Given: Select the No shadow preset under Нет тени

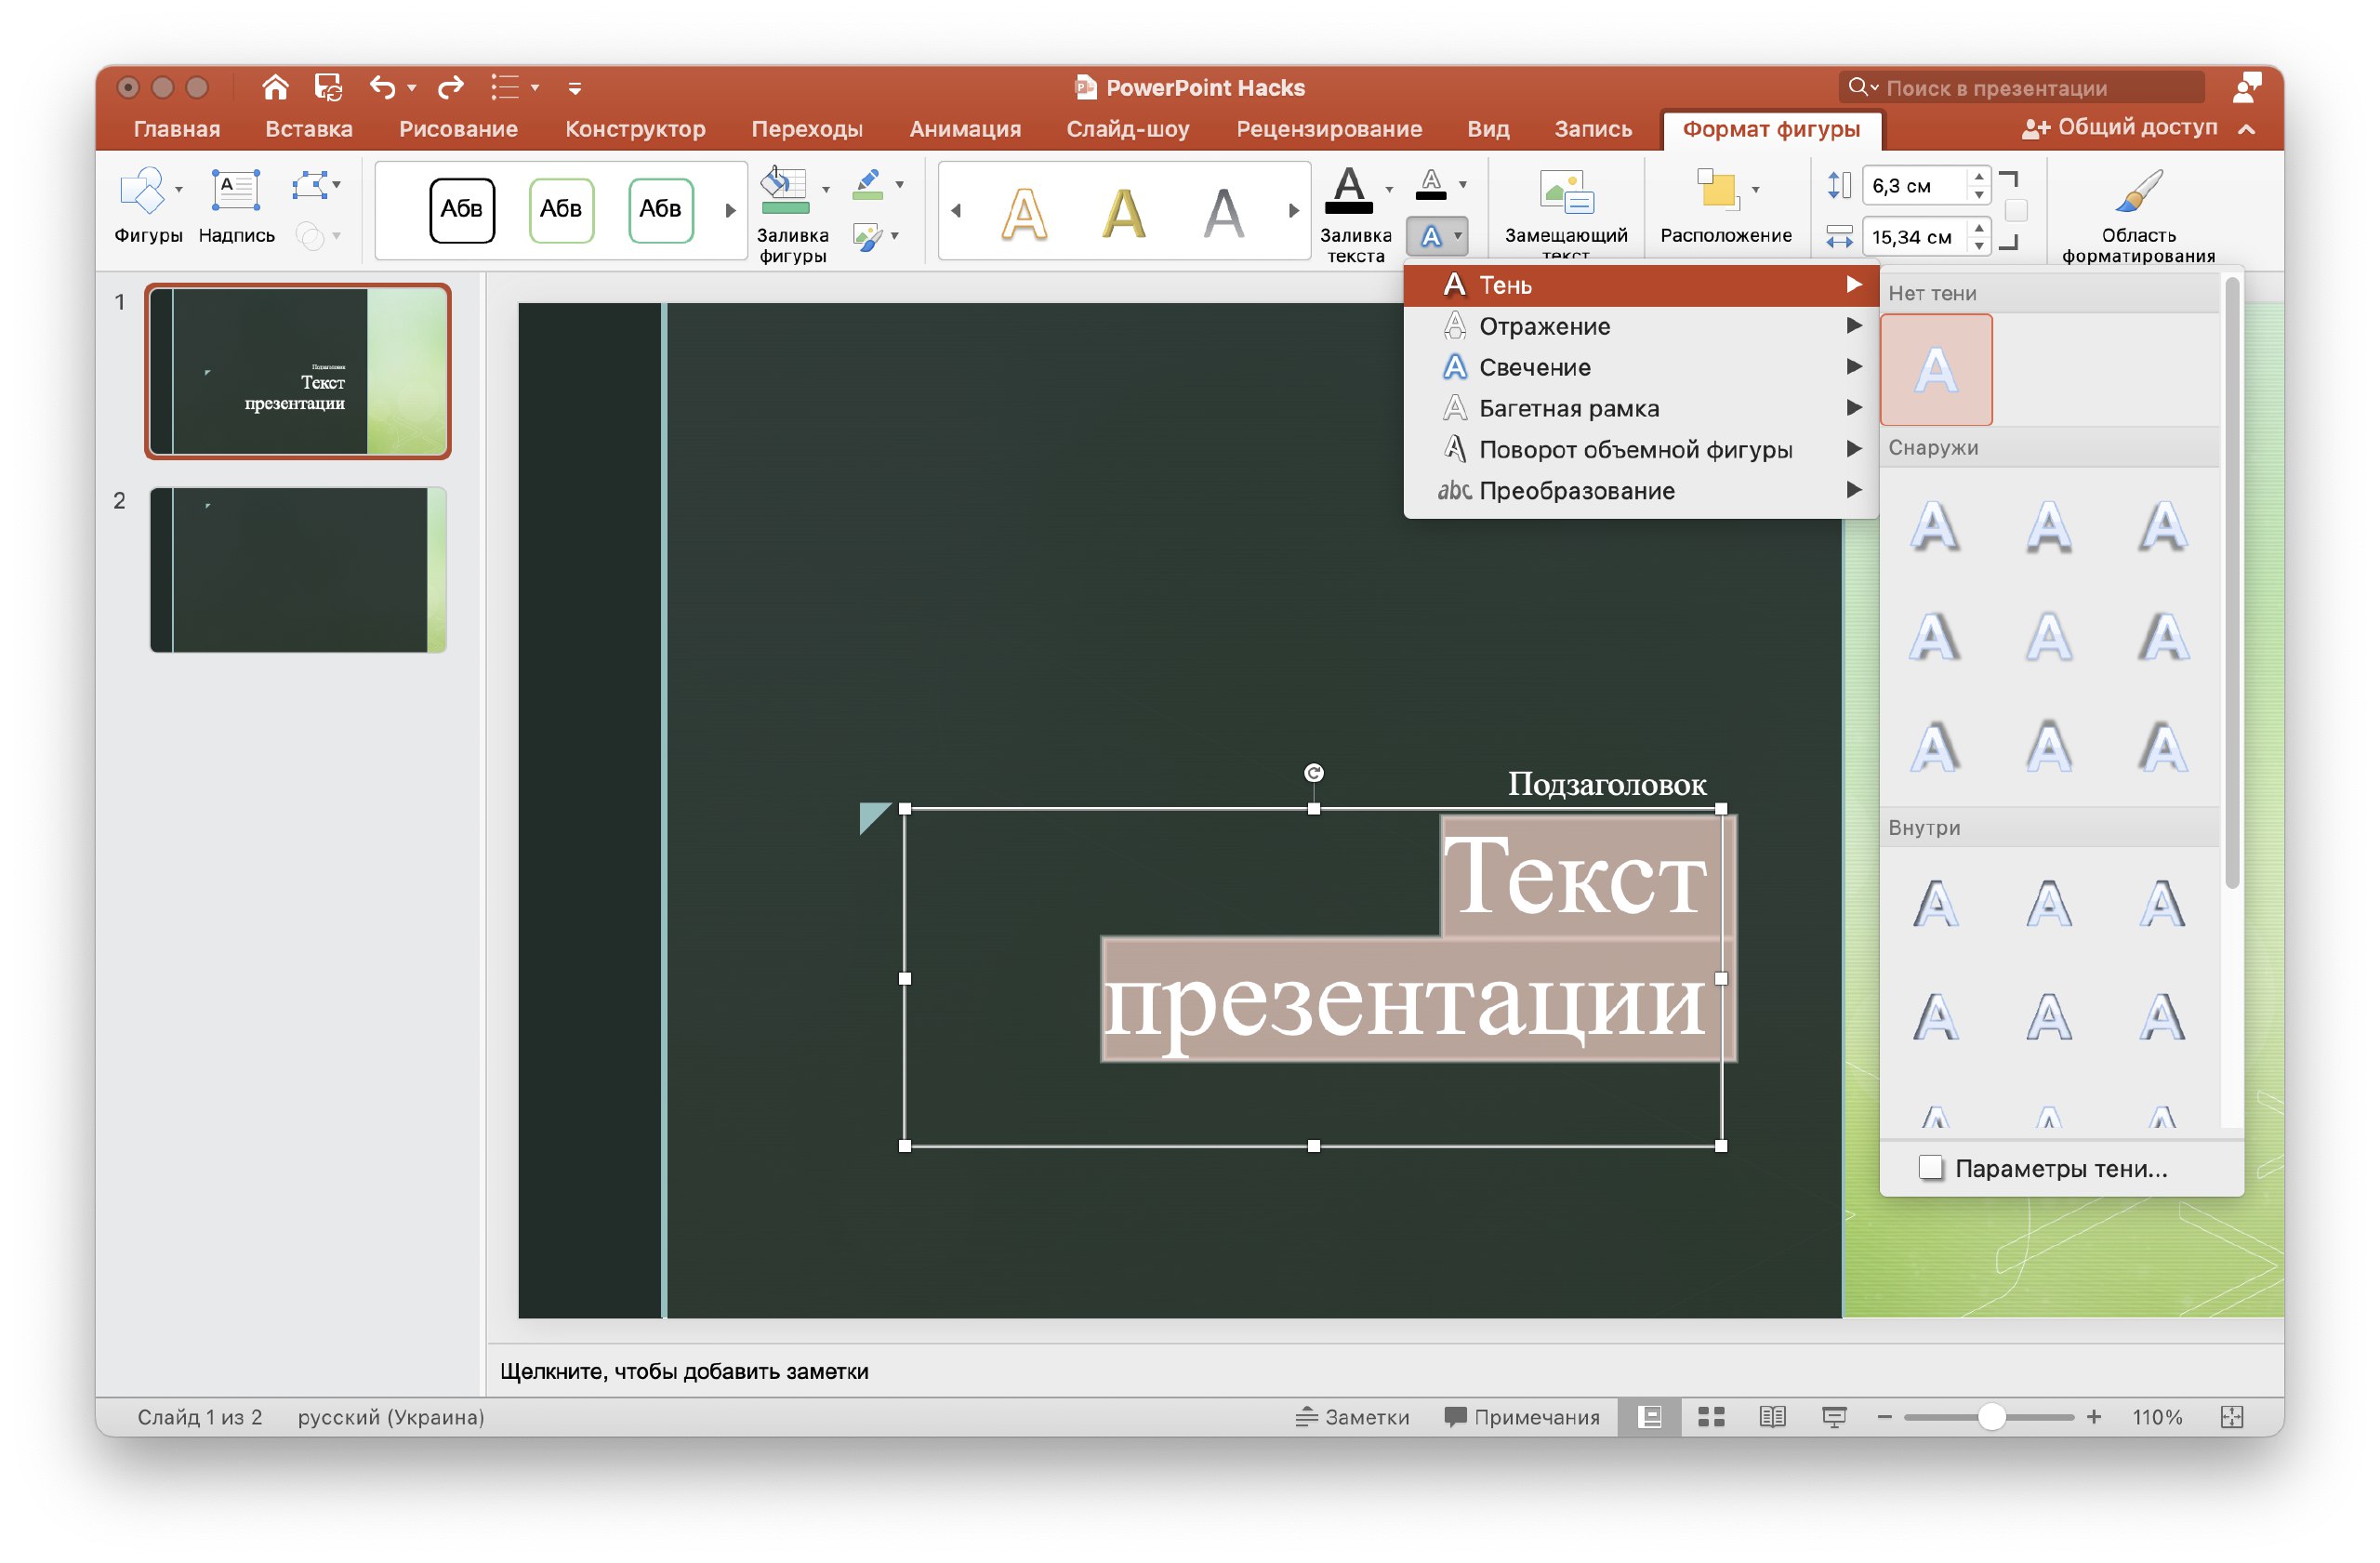Looking at the screenshot, I should [1936, 370].
